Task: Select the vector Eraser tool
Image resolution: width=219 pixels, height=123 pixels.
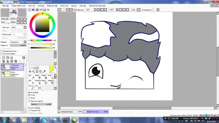Action: coord(38,77)
